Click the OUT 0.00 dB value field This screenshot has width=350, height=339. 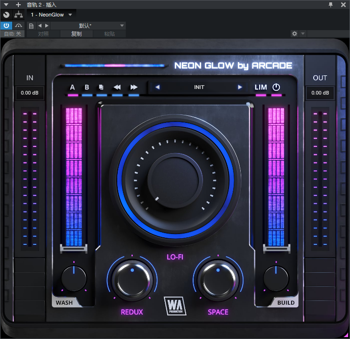(320, 93)
